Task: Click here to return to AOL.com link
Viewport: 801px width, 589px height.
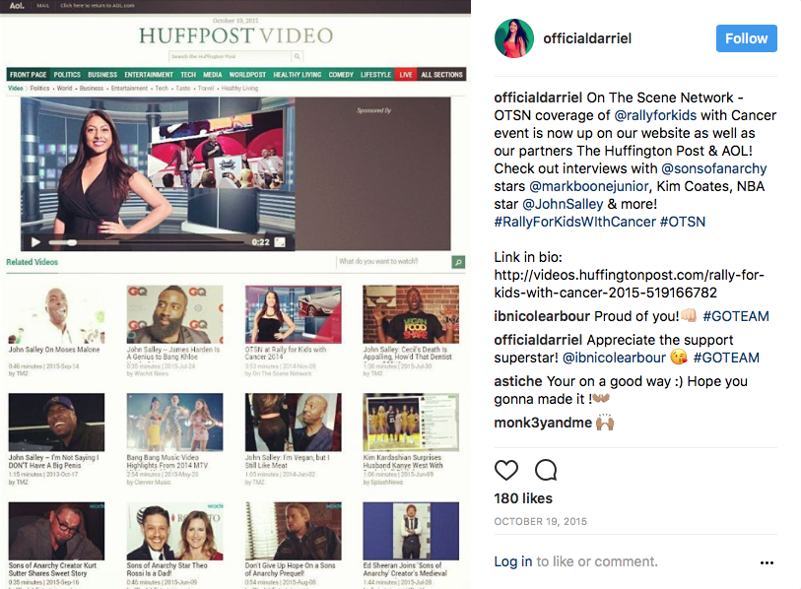Action: [x=98, y=6]
